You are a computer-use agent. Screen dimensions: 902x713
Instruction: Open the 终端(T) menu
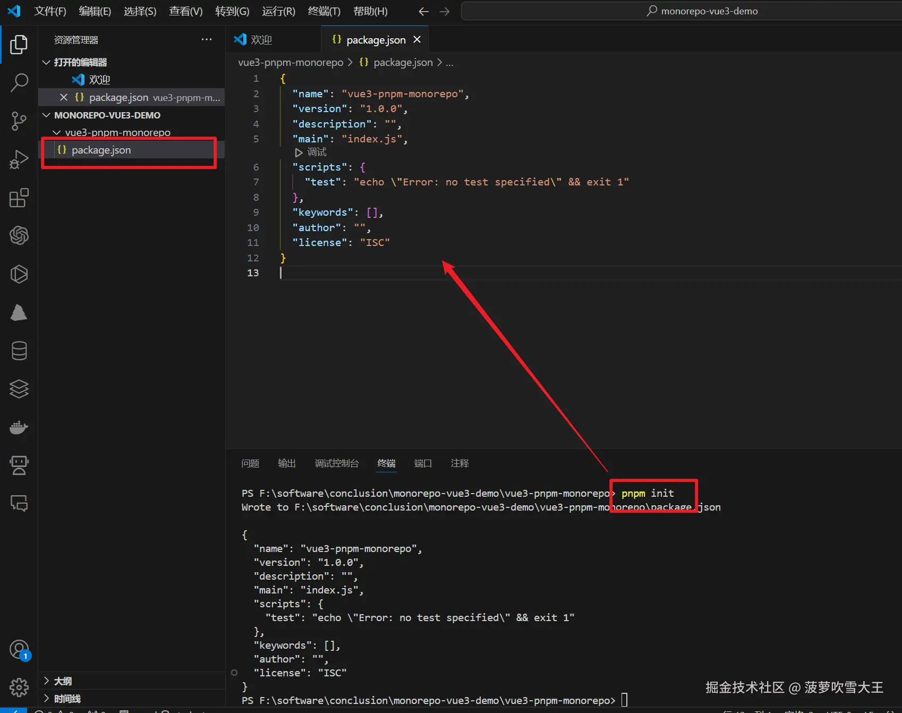click(x=324, y=11)
